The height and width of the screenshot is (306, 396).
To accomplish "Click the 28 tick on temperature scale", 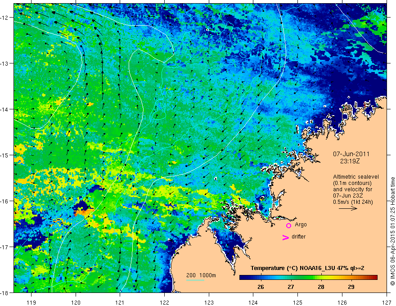I will click(321, 287).
